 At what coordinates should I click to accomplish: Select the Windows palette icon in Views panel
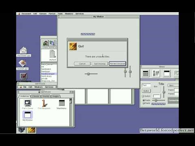pyautogui.click(x=167, y=73)
